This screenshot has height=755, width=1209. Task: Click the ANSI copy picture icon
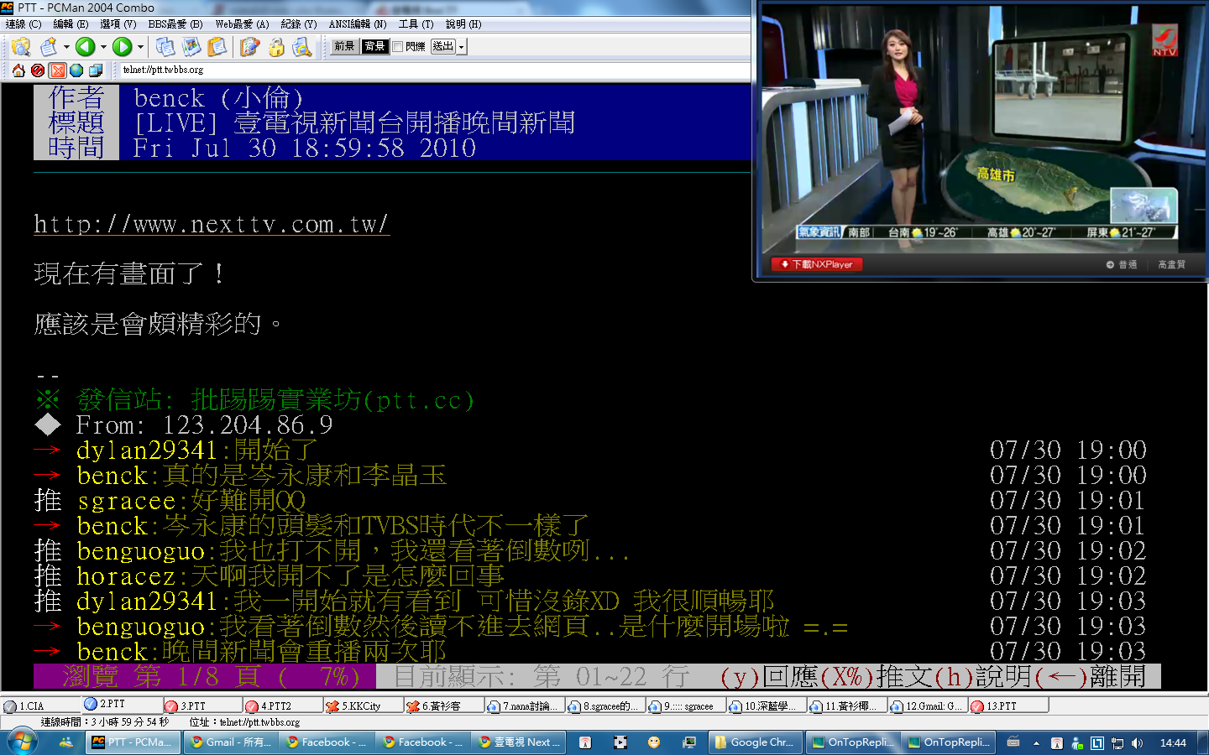click(191, 47)
